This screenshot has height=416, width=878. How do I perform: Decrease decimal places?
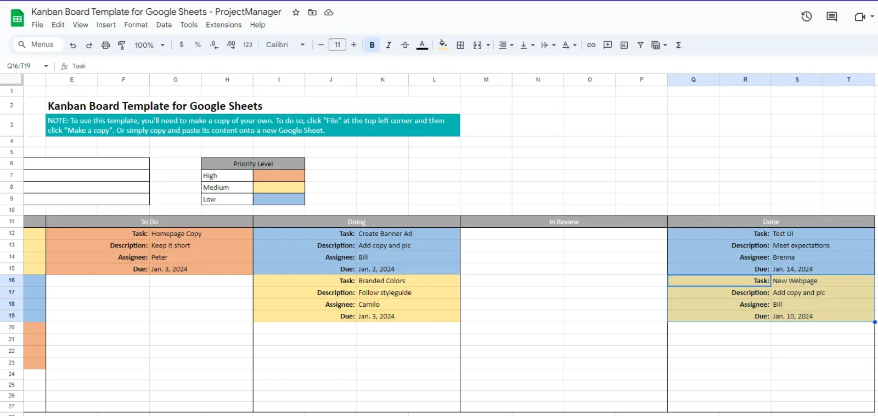tap(214, 45)
